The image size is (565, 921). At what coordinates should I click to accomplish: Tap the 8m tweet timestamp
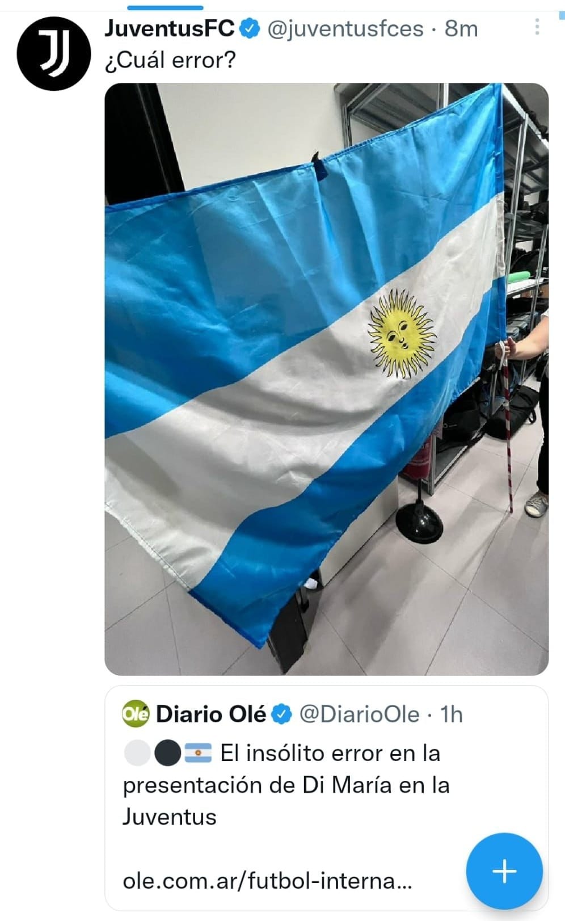pyautogui.click(x=461, y=28)
